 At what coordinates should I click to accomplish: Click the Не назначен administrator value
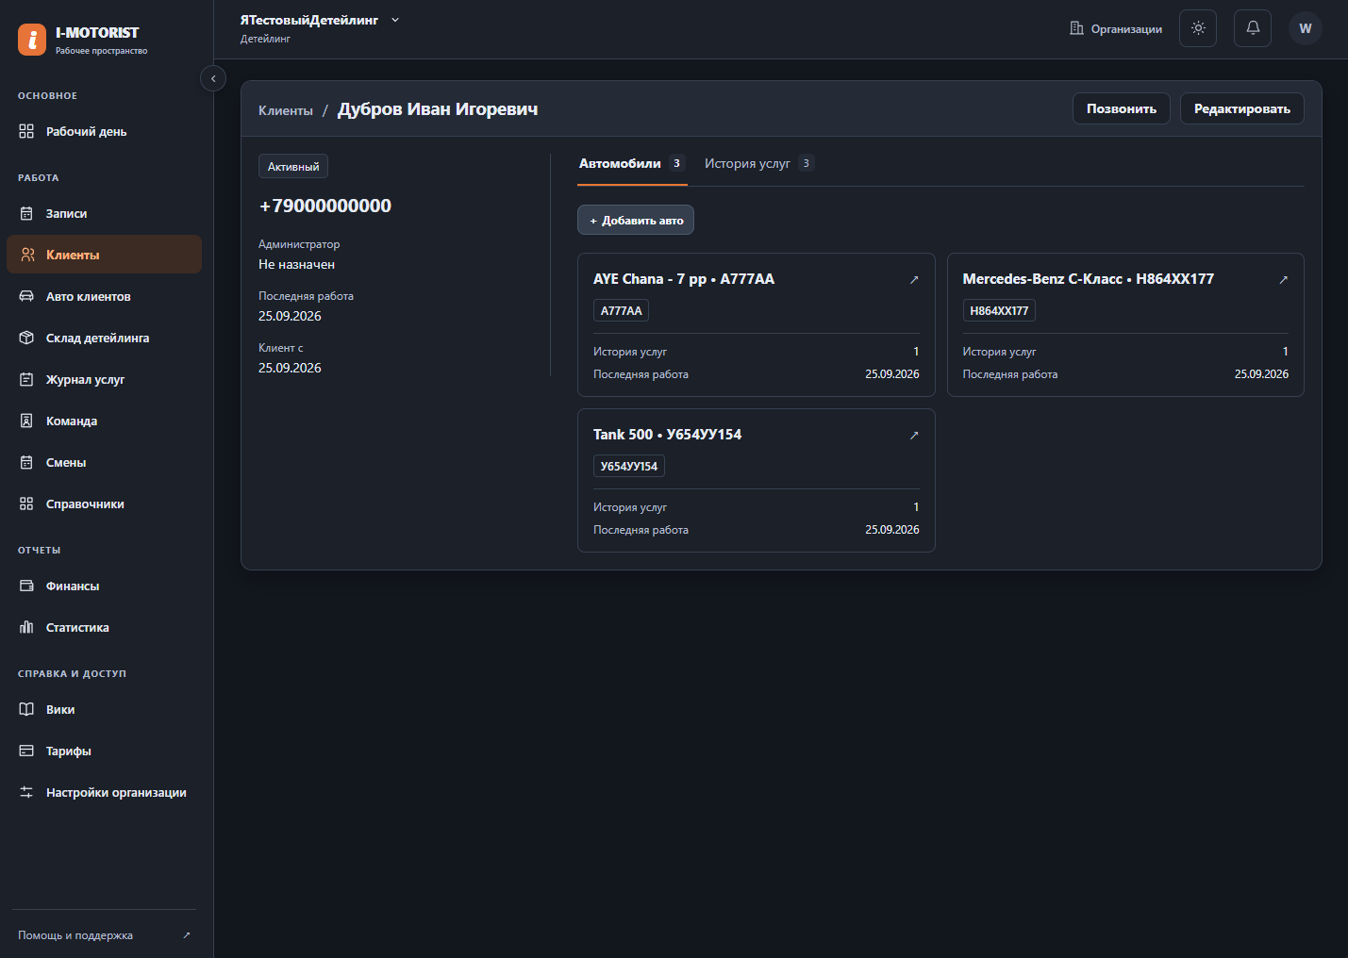tap(296, 265)
